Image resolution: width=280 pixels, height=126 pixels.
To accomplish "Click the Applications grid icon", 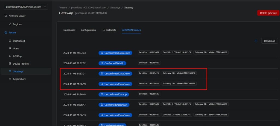I will [x=10, y=79].
